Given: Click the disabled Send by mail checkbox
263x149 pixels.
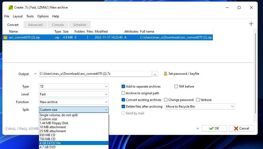Looking at the screenshot, I should point(123,113).
